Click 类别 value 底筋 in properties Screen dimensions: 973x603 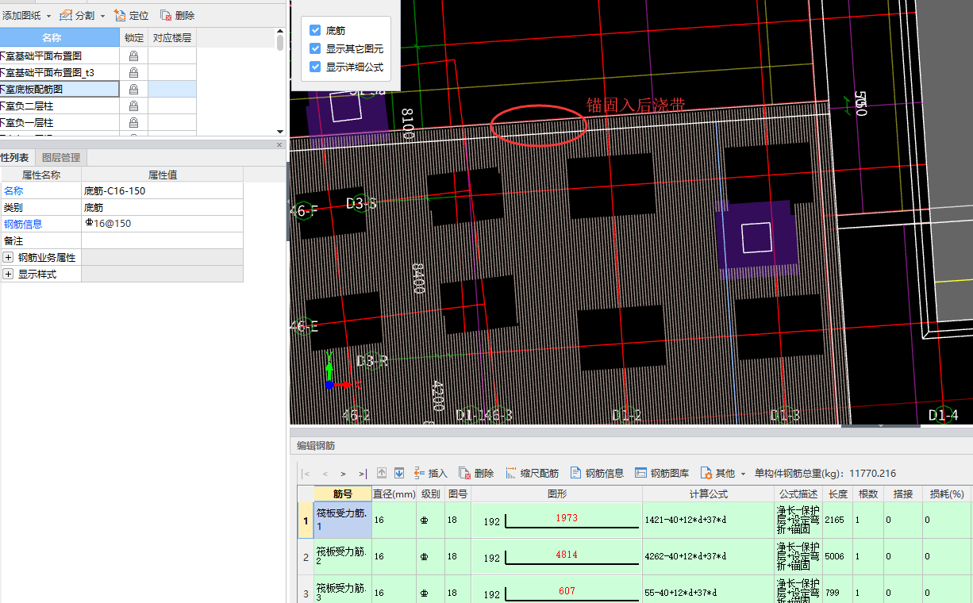pos(162,208)
